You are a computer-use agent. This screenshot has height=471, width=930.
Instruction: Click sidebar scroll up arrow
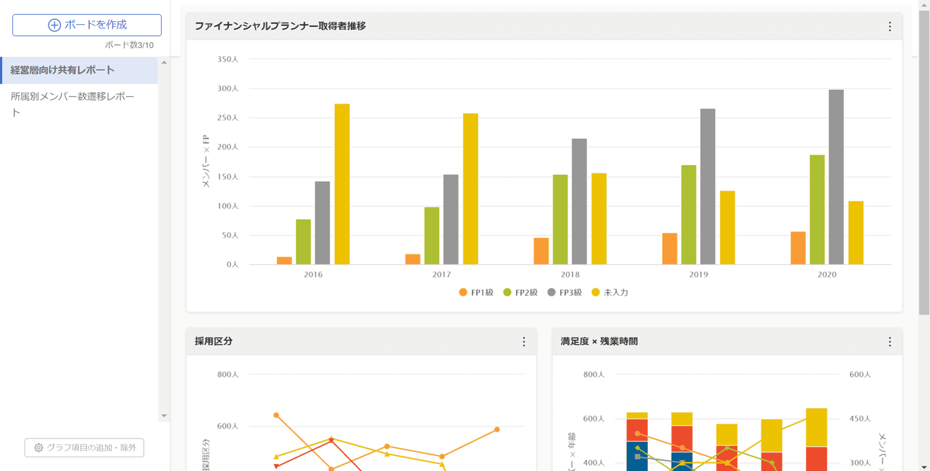(x=164, y=62)
